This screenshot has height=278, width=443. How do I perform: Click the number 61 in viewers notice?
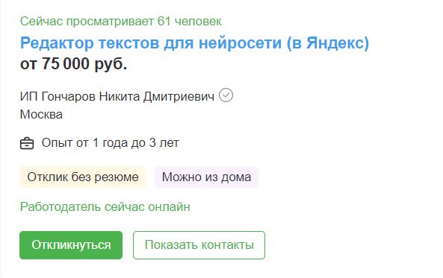(164, 22)
